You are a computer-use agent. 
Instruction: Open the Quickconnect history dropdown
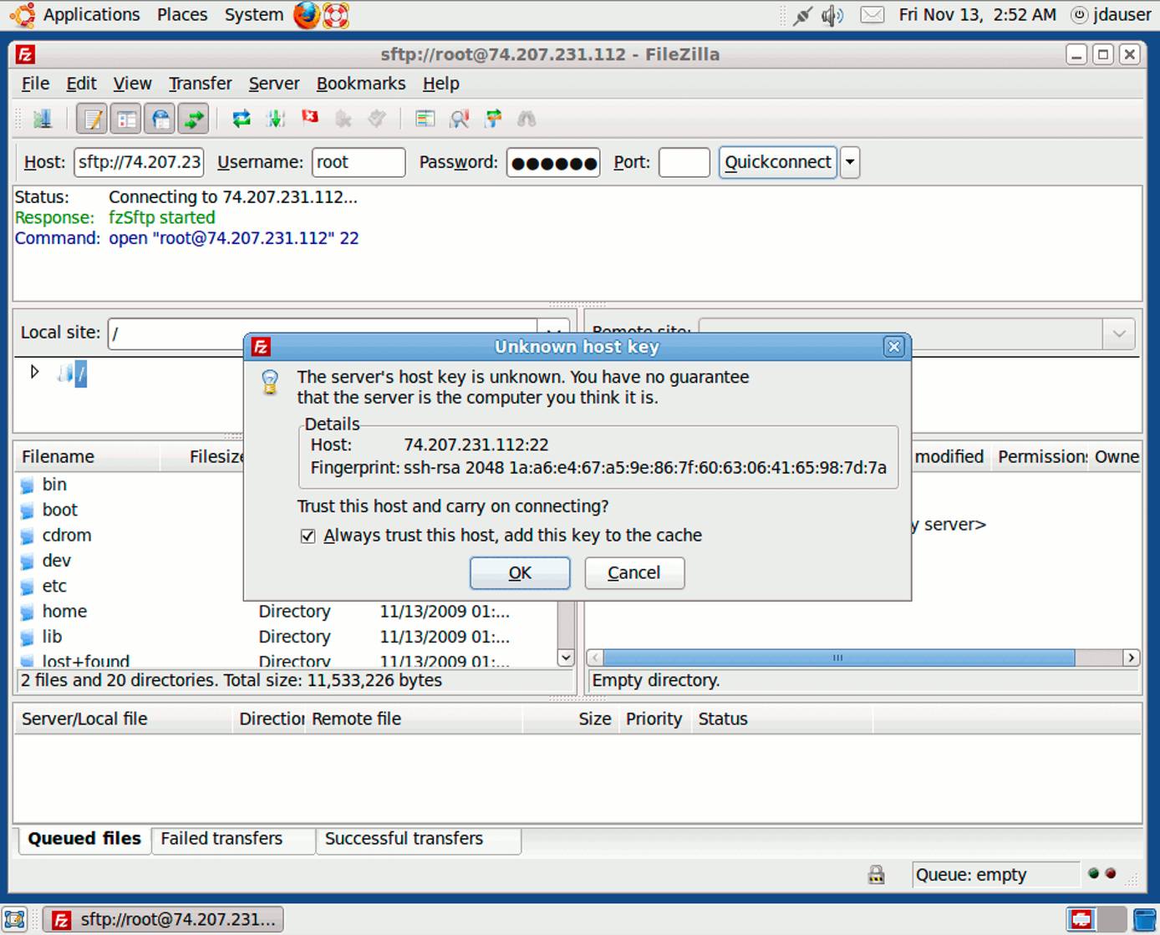(x=850, y=162)
